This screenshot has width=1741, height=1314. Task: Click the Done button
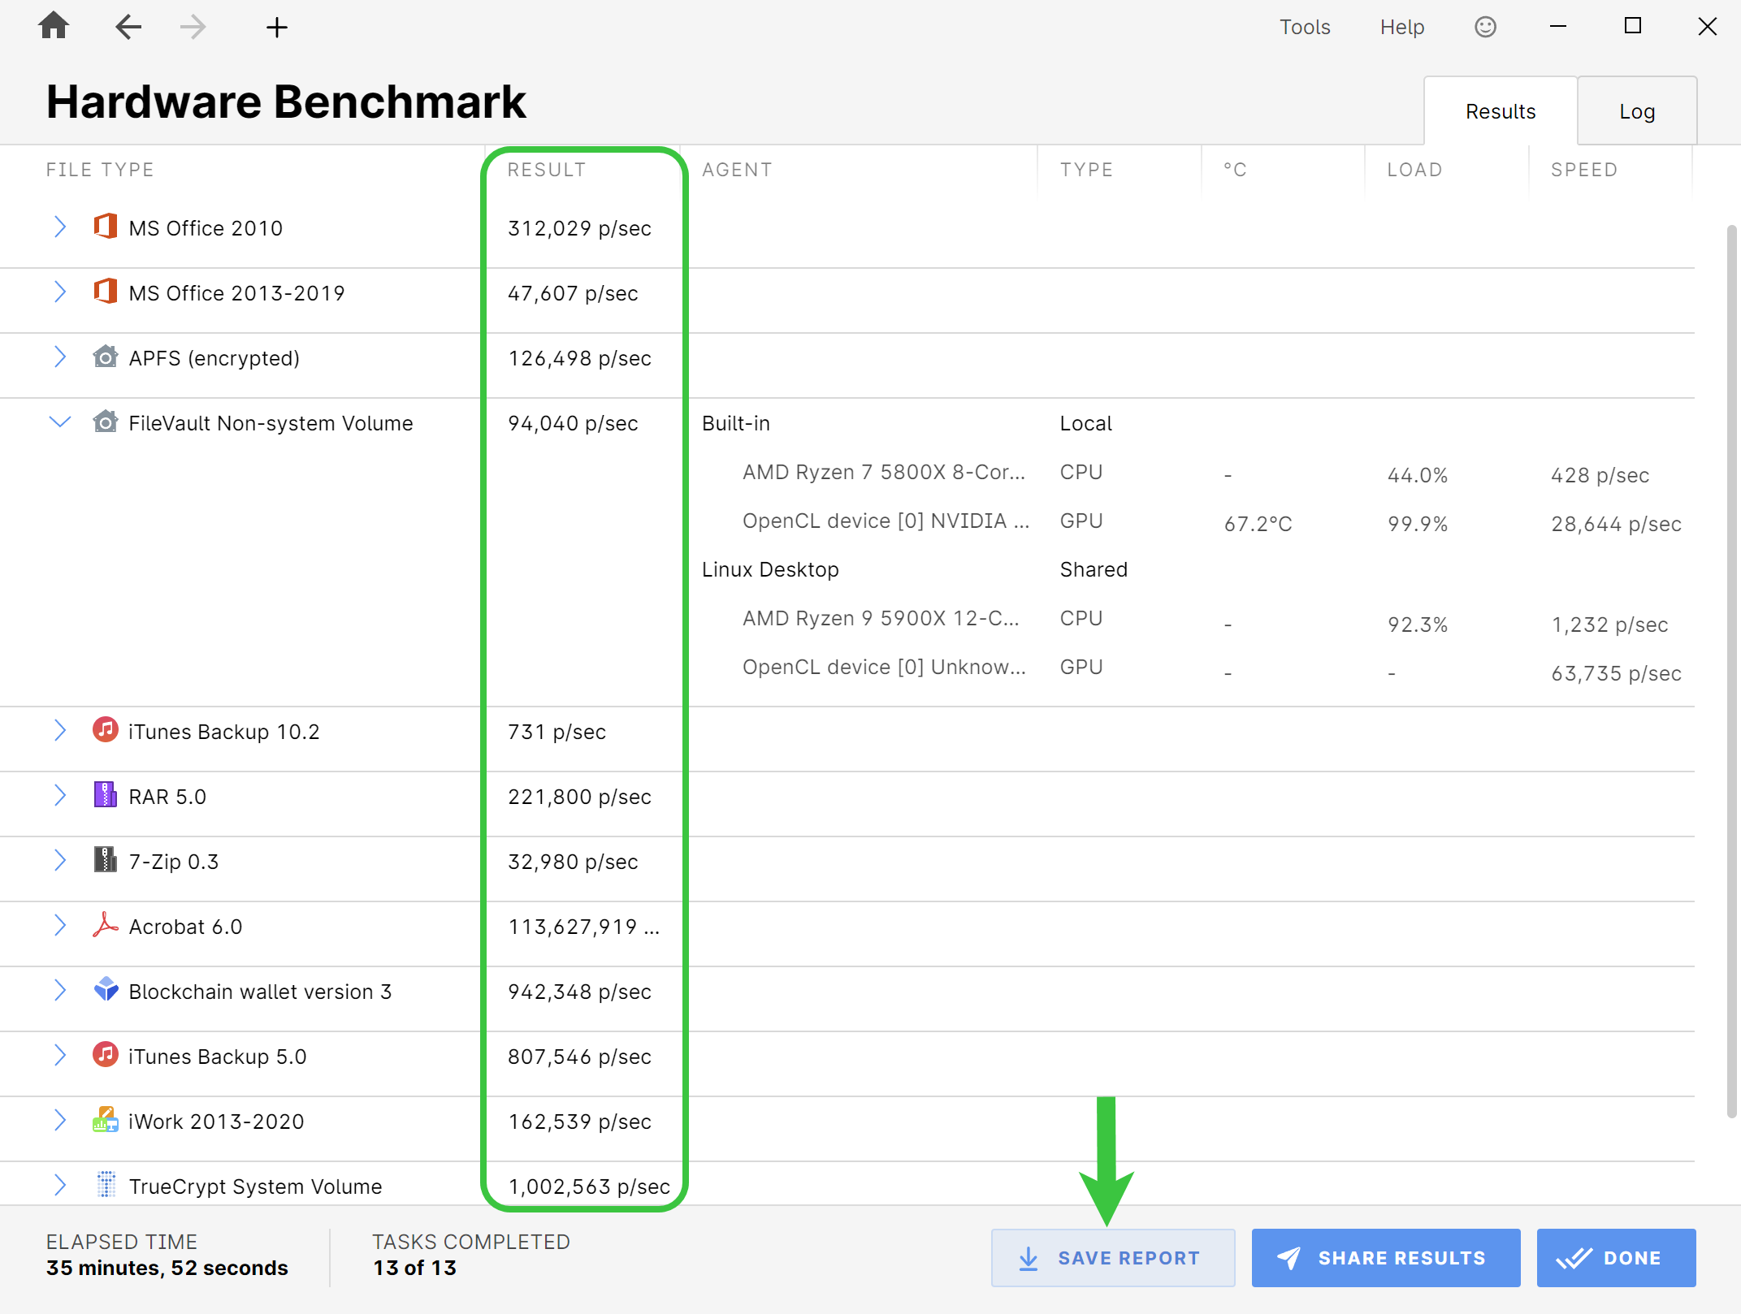[1616, 1257]
